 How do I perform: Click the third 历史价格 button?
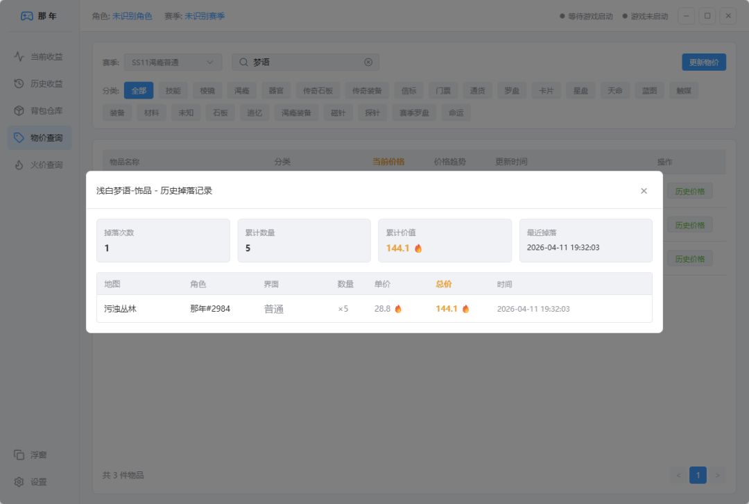click(690, 259)
